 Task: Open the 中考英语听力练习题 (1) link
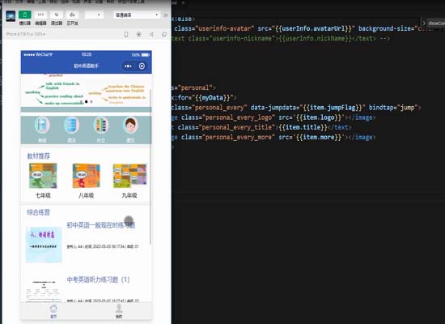(x=98, y=279)
